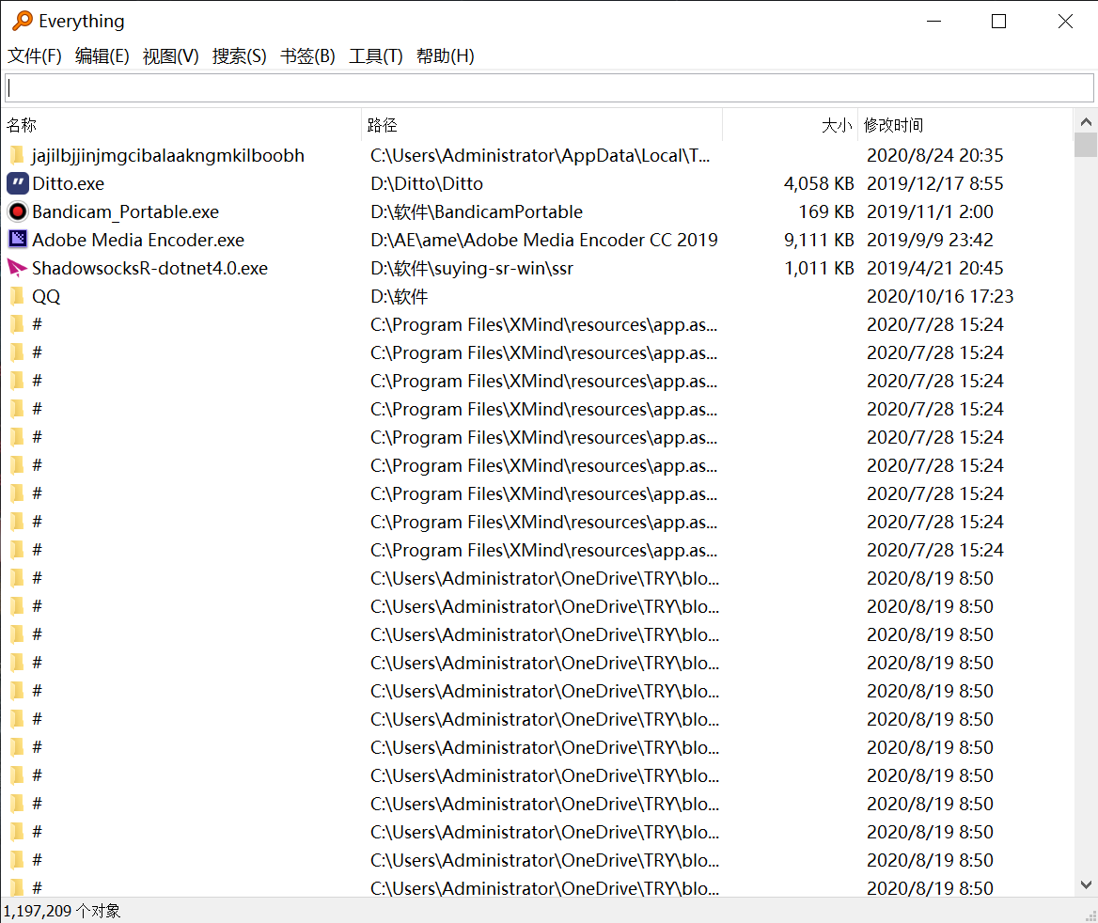Click the scrollbar down arrow
This screenshot has height=923, width=1098.
tap(1086, 884)
